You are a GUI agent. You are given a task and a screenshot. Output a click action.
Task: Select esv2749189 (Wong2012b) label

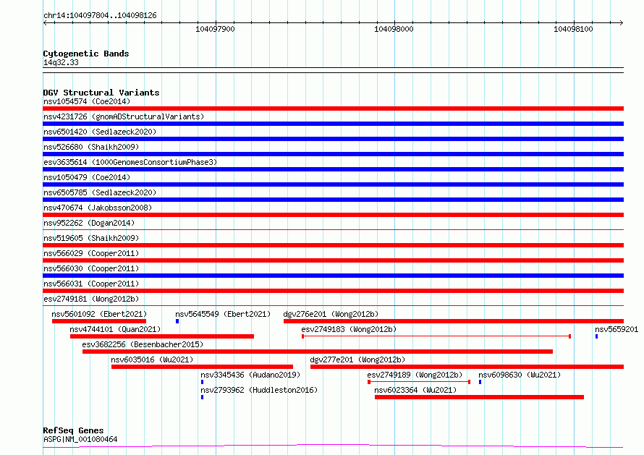[415, 375]
